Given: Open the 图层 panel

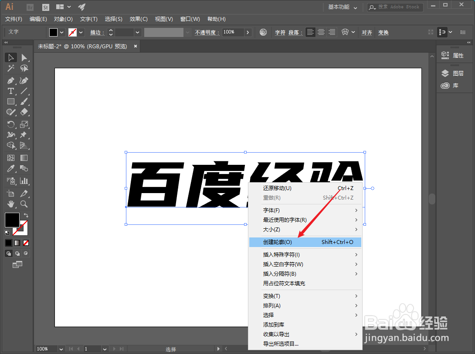Looking at the screenshot, I should click(x=453, y=73).
